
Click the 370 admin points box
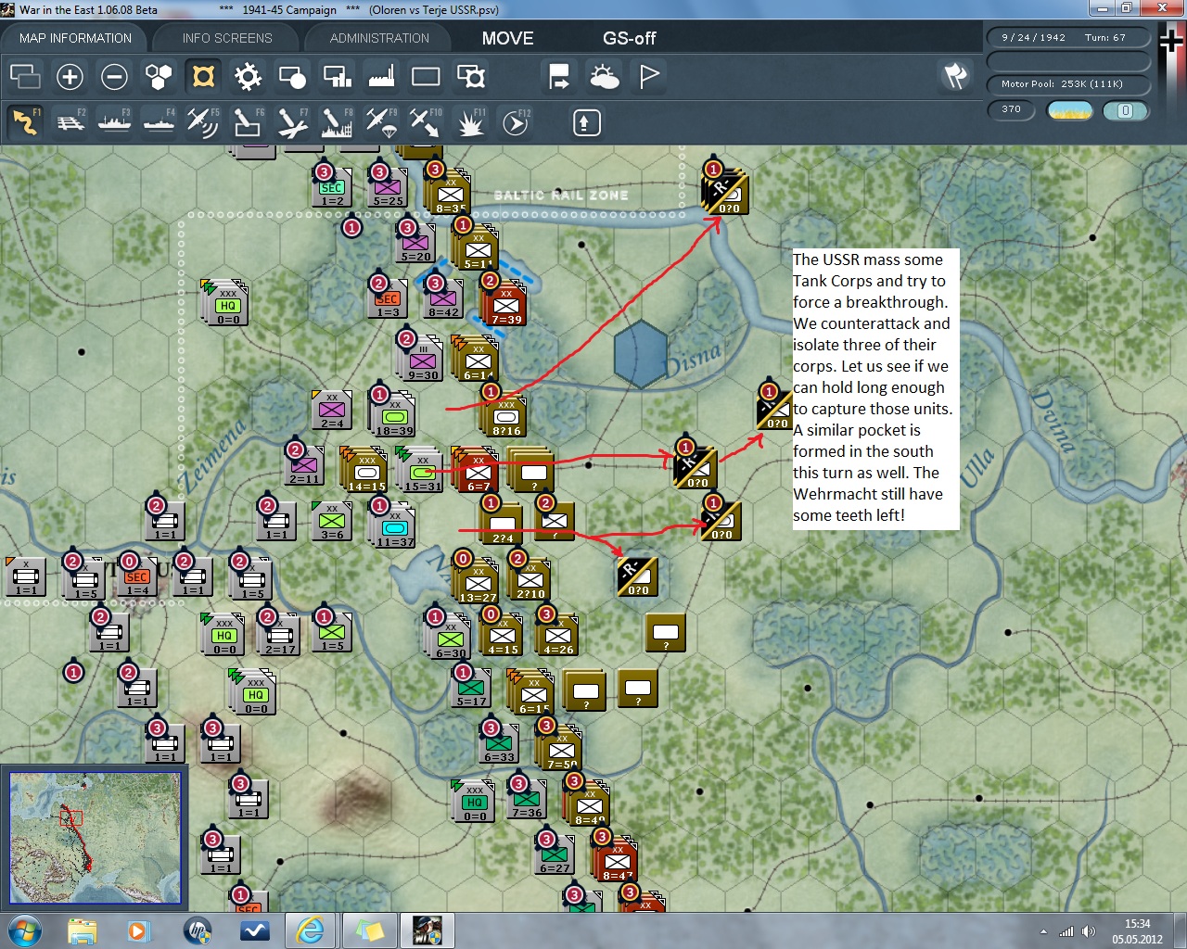pyautogui.click(x=1012, y=109)
